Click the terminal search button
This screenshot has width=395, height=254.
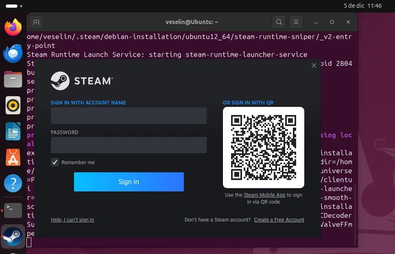point(279,22)
